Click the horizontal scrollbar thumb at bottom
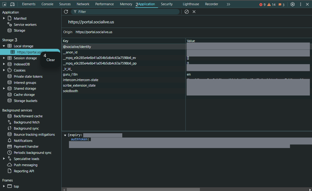 (133, 189)
